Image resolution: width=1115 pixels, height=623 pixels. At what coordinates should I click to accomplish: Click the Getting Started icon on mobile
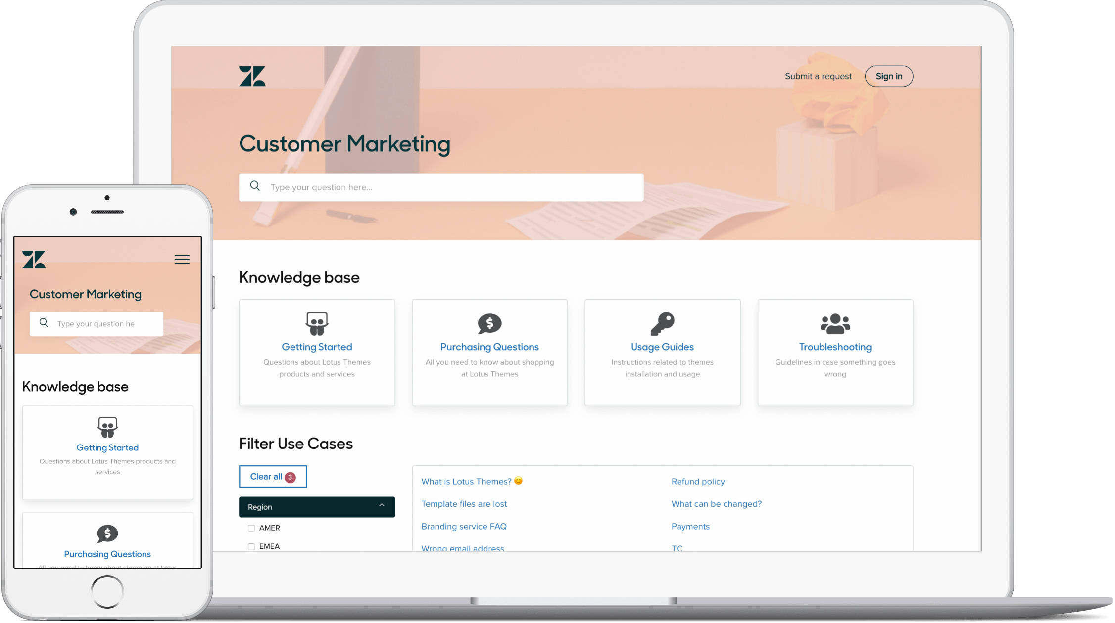point(107,427)
